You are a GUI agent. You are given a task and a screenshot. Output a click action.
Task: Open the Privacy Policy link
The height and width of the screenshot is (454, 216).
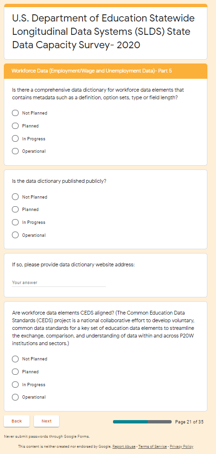point(181,446)
